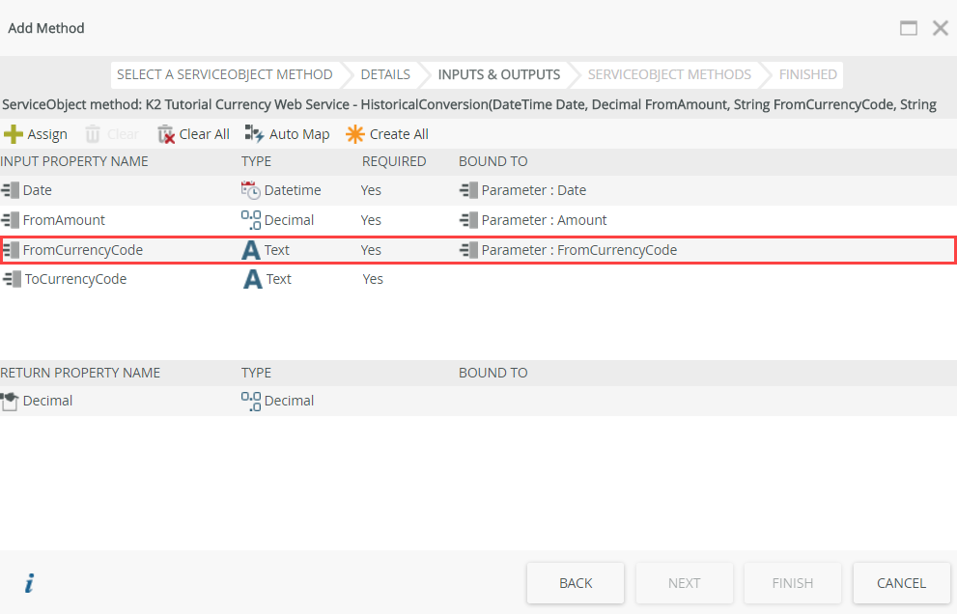Image resolution: width=957 pixels, height=614 pixels.
Task: Go to Select a ServiceObject Method step
Action: click(x=224, y=74)
